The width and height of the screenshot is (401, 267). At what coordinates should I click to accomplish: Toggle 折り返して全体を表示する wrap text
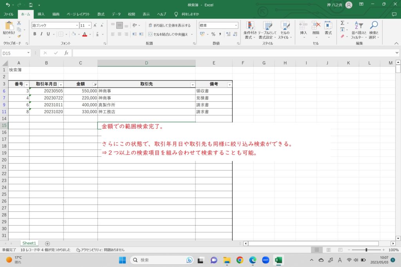tap(169, 25)
